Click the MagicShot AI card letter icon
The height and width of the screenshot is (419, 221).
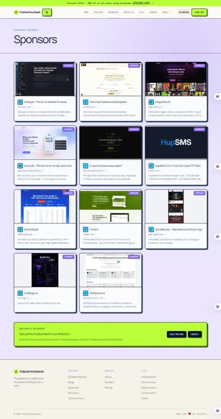(x=151, y=102)
